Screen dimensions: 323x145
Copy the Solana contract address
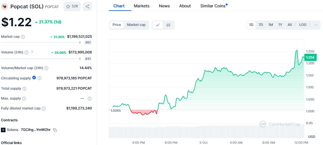click(55, 130)
